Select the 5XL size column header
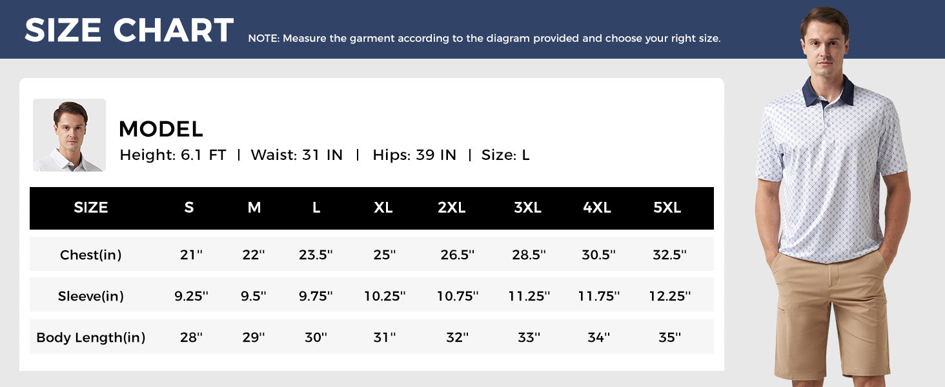This screenshot has width=945, height=387. tap(667, 208)
